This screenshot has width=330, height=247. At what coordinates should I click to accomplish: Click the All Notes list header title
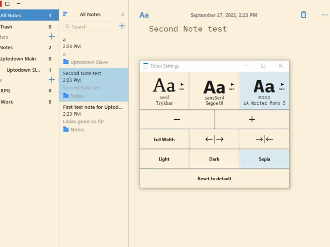90,14
